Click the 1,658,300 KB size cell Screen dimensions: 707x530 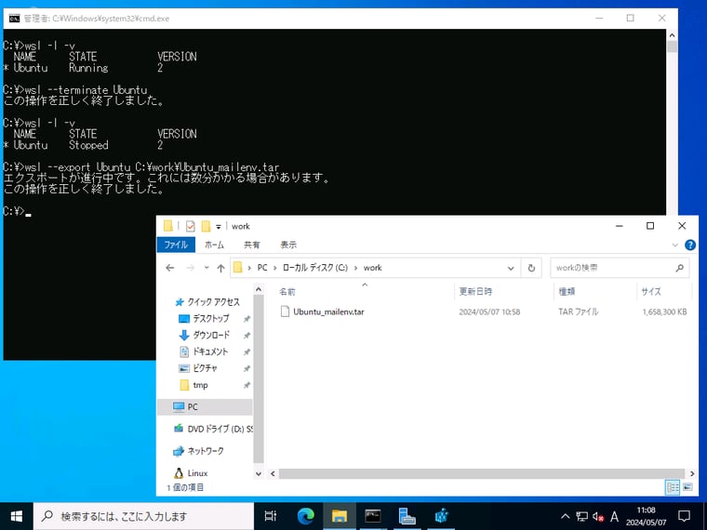[x=664, y=311]
